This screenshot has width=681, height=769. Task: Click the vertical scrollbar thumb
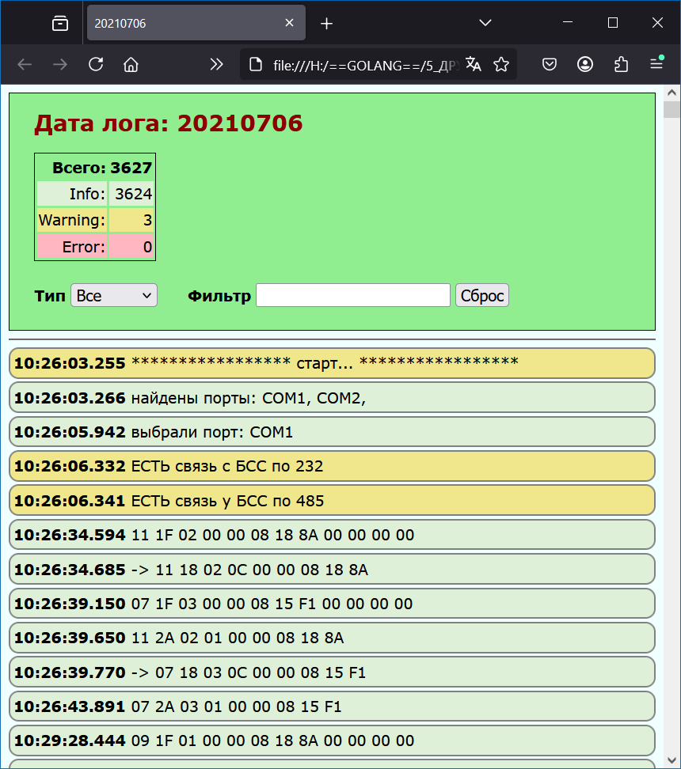click(671, 109)
